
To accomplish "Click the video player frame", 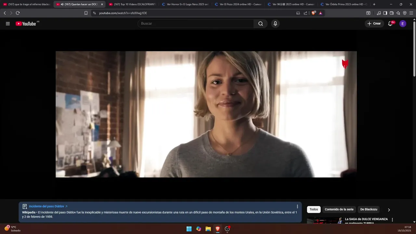I will [206, 114].
